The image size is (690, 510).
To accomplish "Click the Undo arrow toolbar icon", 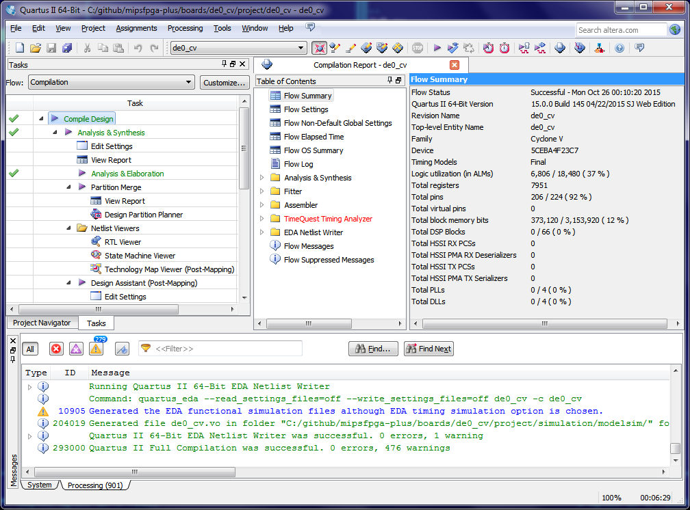I will [x=138, y=48].
